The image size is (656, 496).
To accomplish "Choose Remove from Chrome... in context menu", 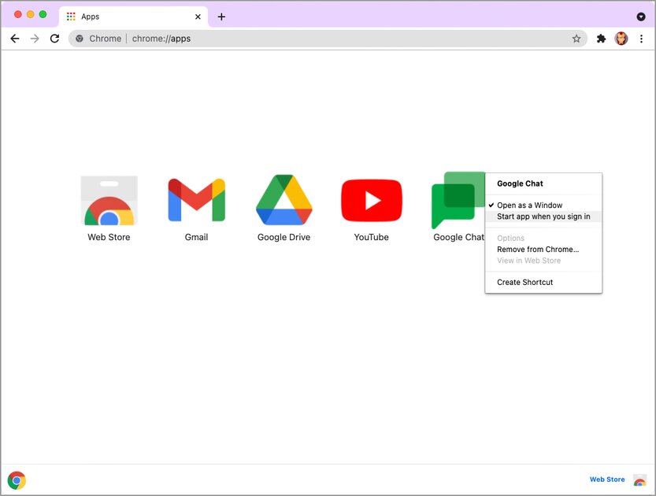I will [x=543, y=250].
